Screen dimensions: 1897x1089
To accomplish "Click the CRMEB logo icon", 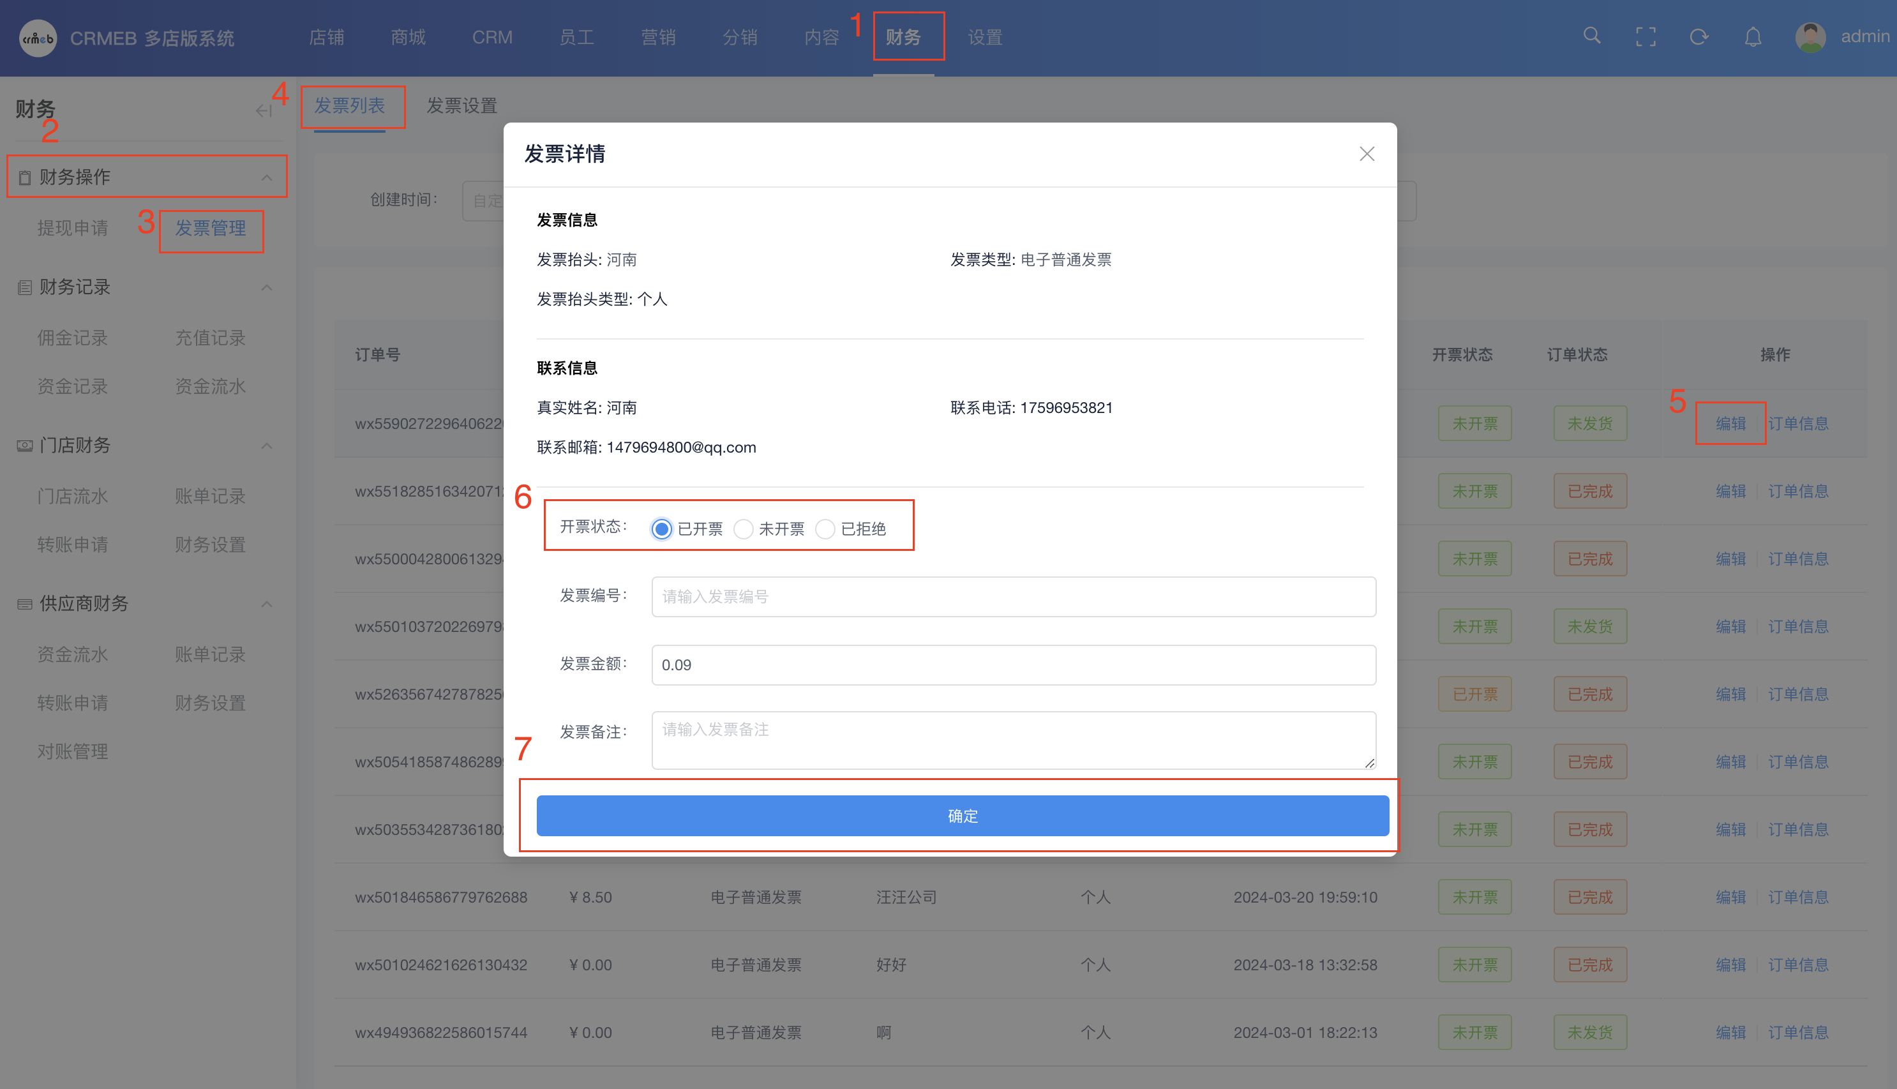I will [x=38, y=38].
